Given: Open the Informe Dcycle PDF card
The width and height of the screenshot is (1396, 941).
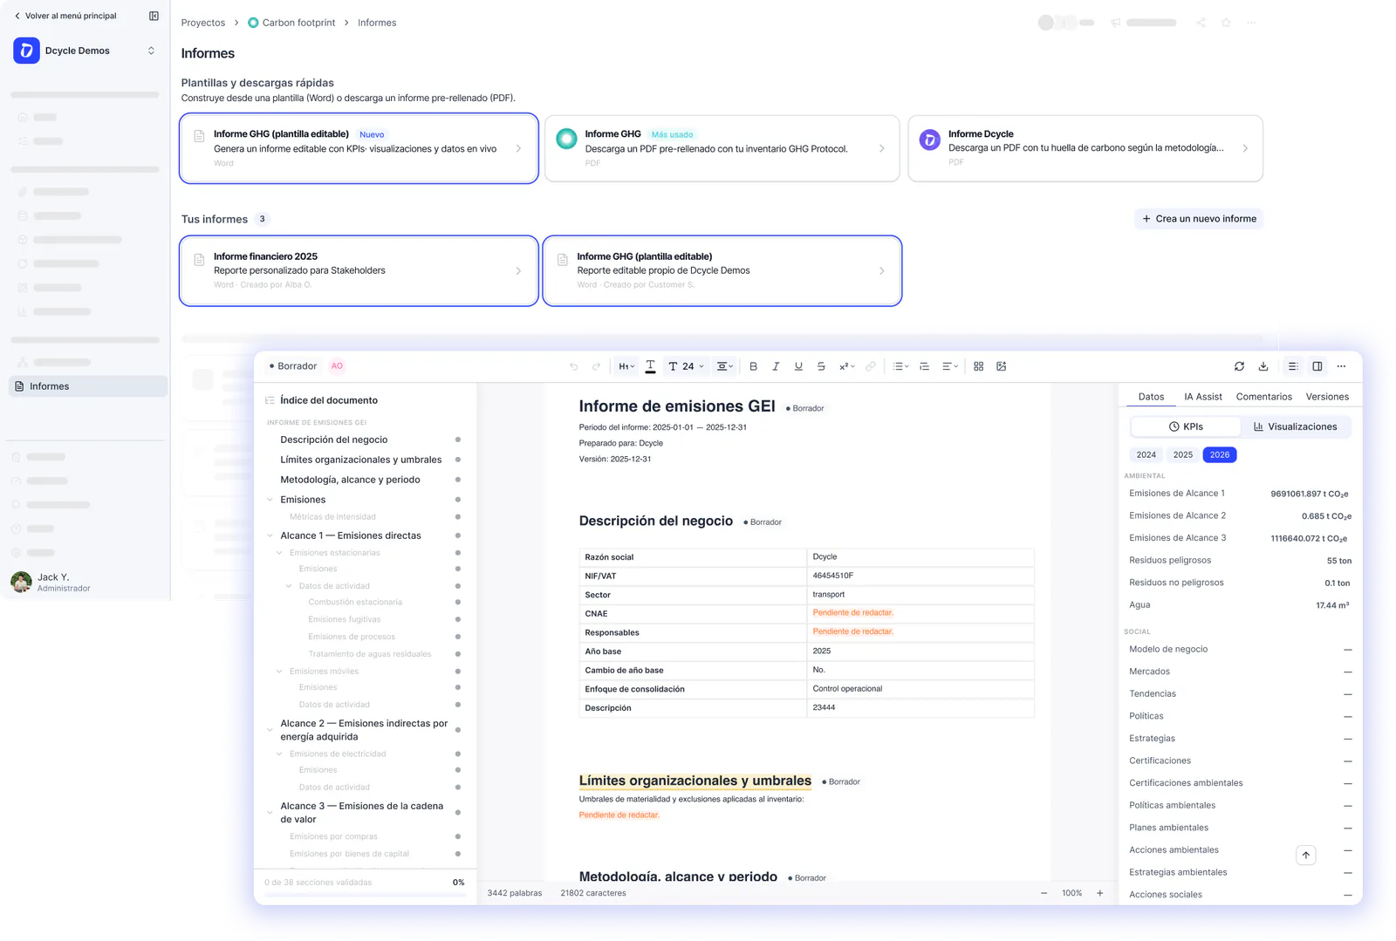Looking at the screenshot, I should (1085, 148).
